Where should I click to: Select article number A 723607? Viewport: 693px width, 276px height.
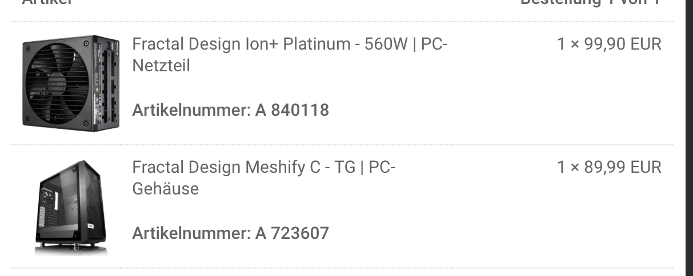(292, 233)
